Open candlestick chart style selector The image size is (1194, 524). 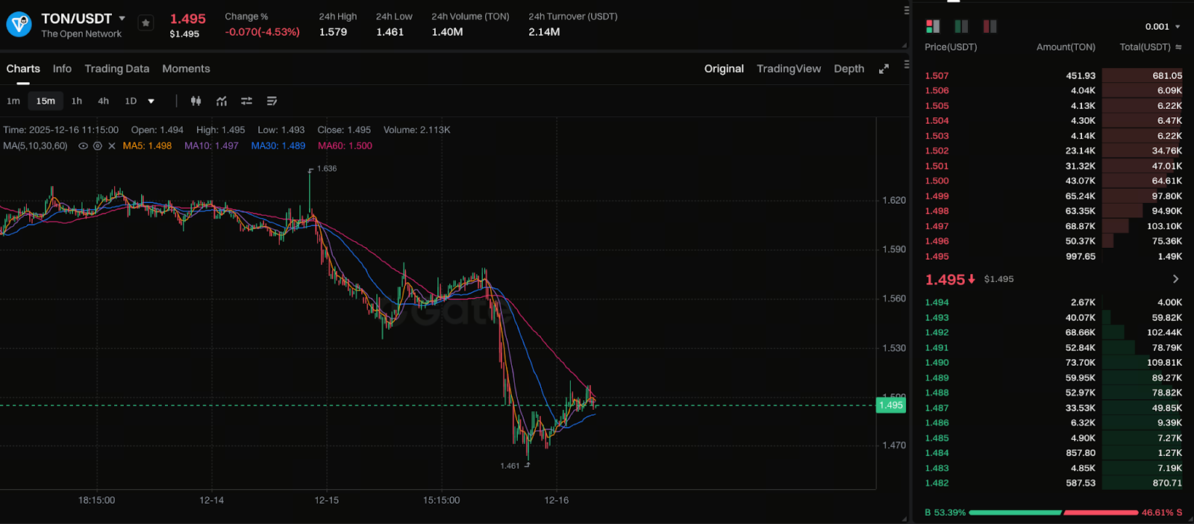click(196, 101)
